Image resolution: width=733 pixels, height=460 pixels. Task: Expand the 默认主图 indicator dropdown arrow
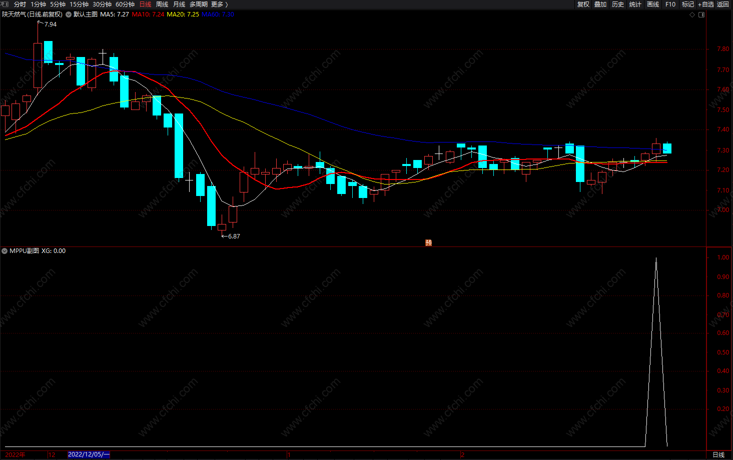point(69,14)
